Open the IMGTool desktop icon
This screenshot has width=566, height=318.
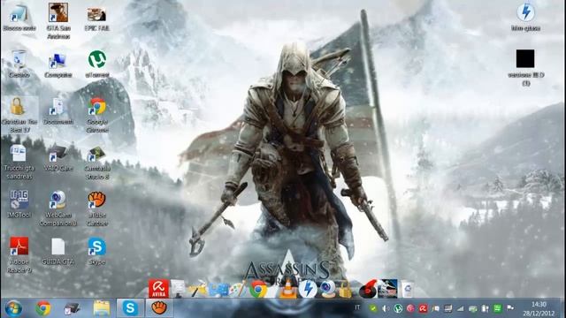point(19,204)
